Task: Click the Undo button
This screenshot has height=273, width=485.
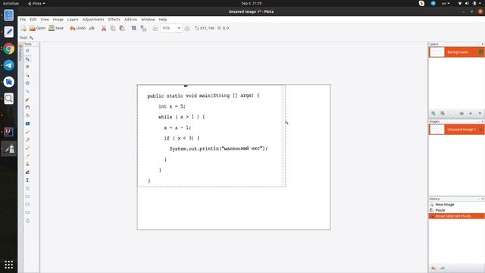Action: (77, 28)
